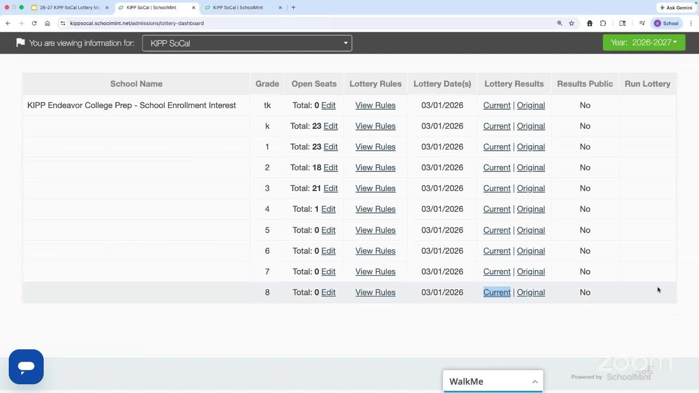Close the active KIPP SoCal SchoolMint tab

click(x=193, y=8)
